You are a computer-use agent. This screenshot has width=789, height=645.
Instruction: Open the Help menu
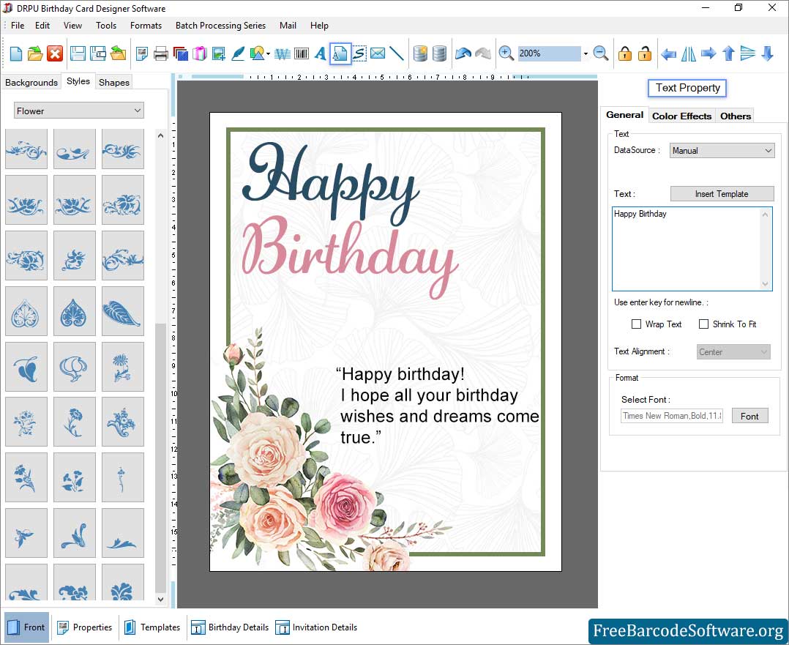click(x=319, y=25)
